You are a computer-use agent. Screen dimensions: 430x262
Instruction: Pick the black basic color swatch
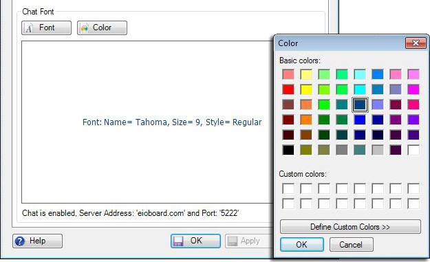pos(288,150)
